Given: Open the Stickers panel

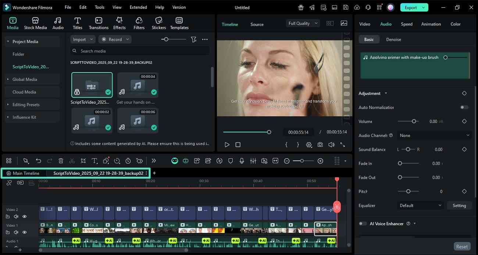Looking at the screenshot, I should [x=158, y=22].
